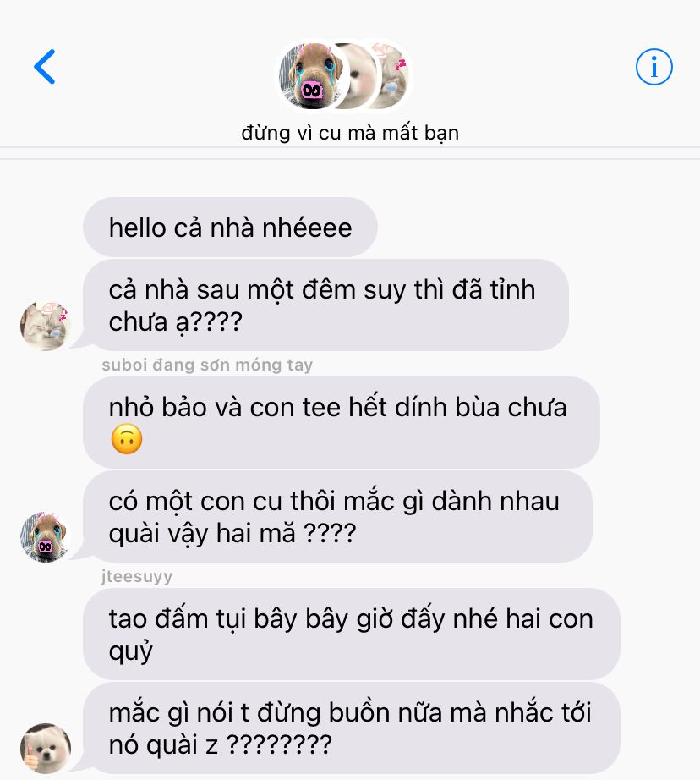Open the sleeping cat sender avatar
Viewport: 700px width, 780px height.
coord(46,326)
